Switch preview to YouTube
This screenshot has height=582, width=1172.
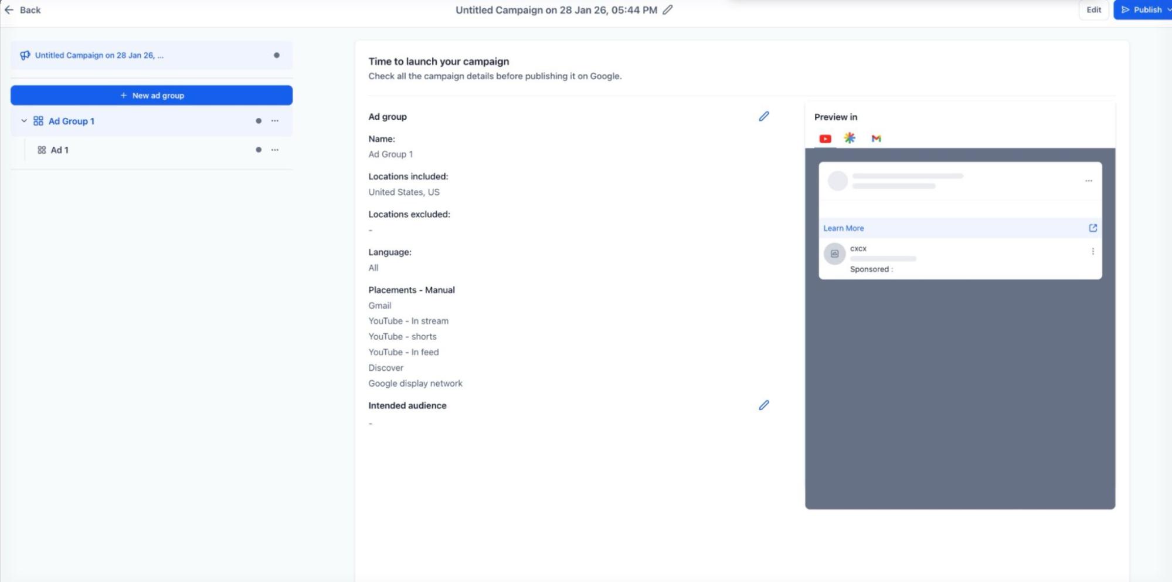point(825,139)
